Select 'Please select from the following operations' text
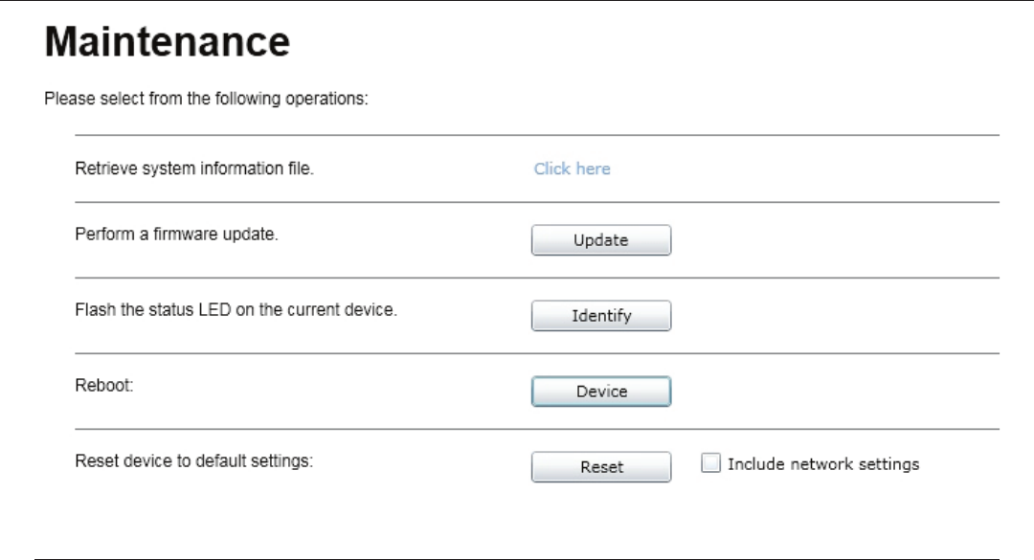 pos(206,99)
